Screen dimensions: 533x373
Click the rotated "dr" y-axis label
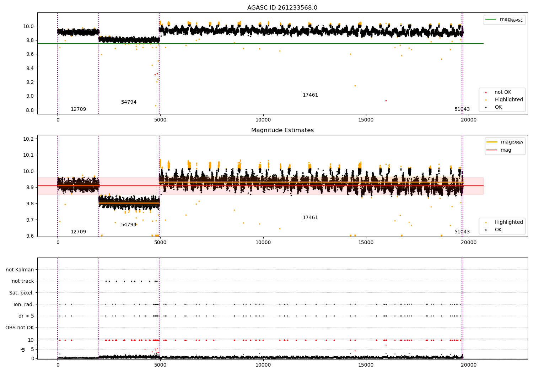[23, 349]
